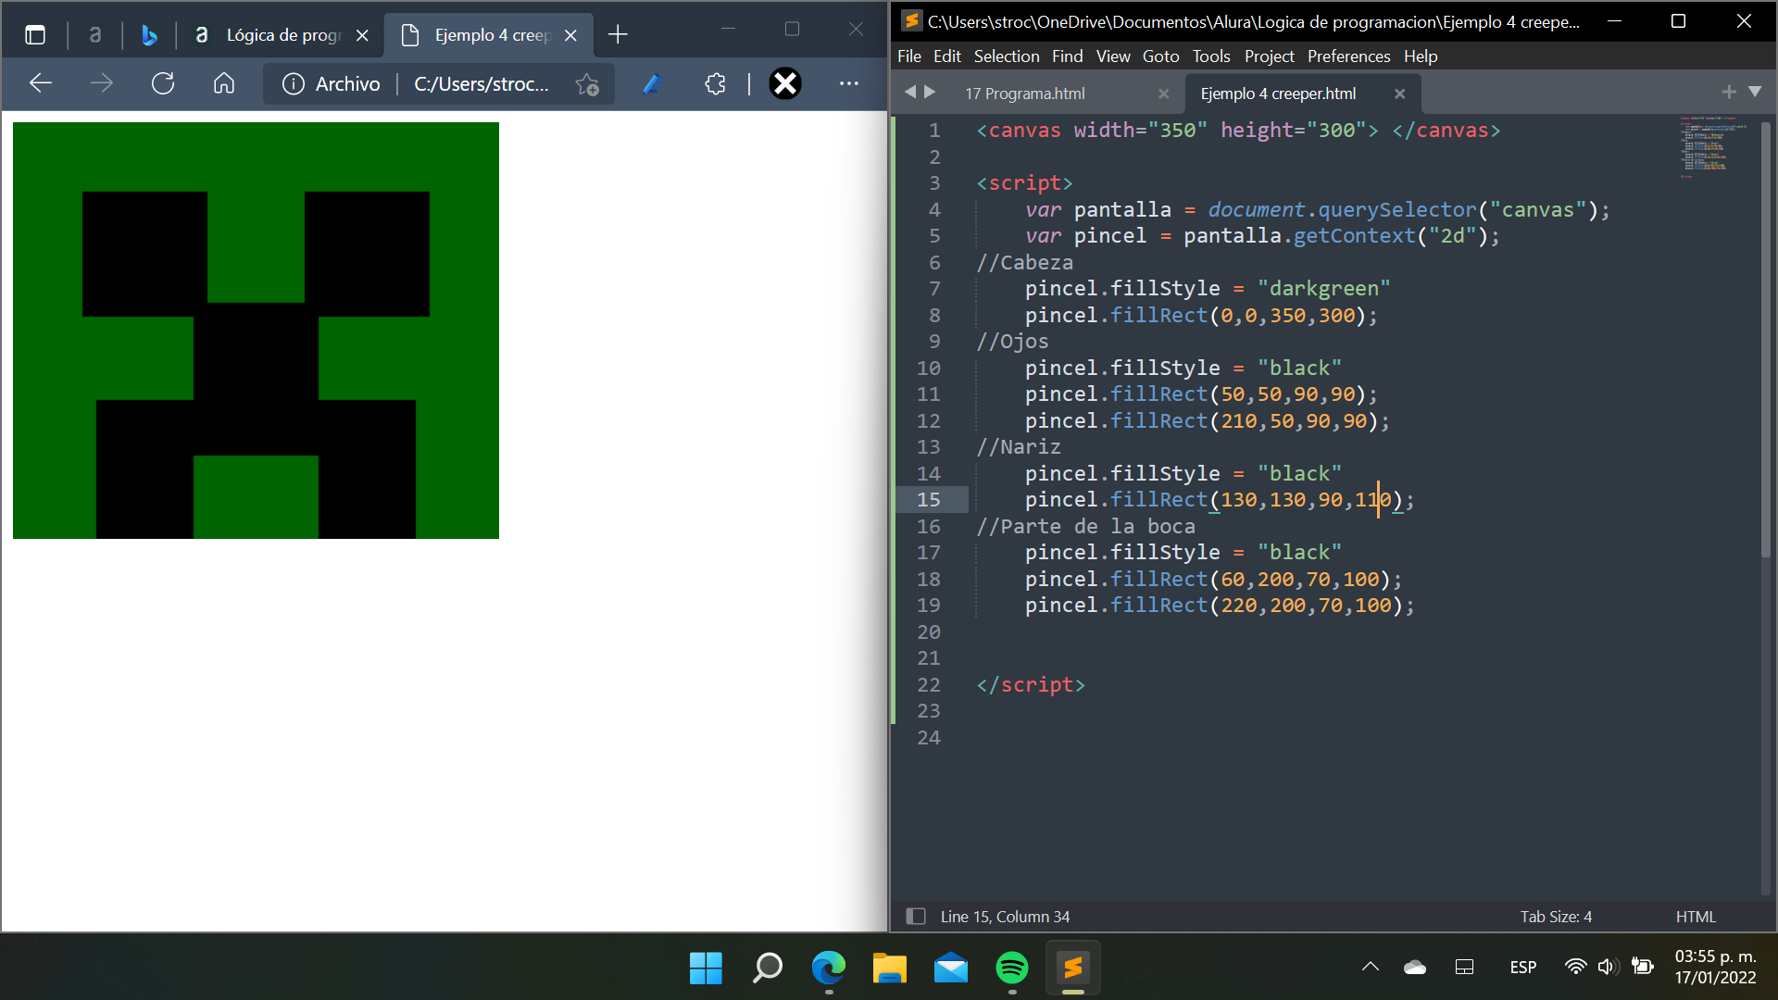
Task: Close the Ejemplo 4 creeper.html tab
Action: 1400,94
